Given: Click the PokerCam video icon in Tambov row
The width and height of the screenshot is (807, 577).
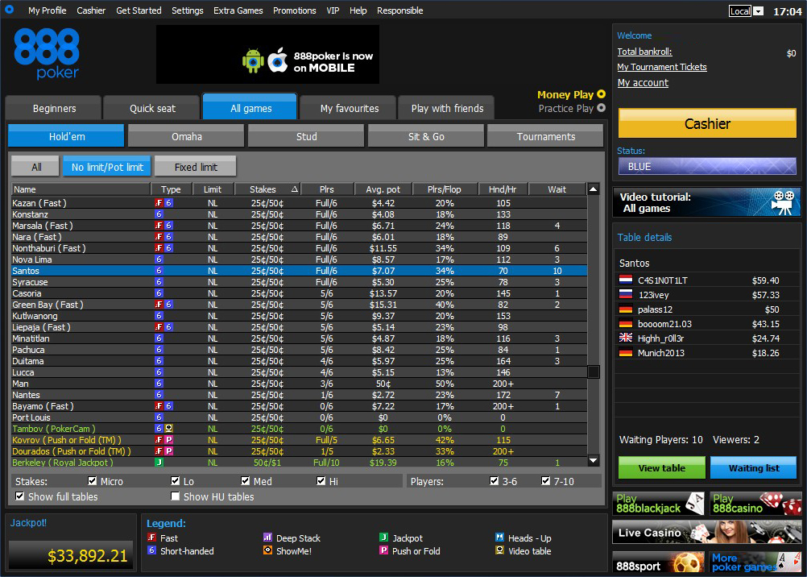Looking at the screenshot, I should (x=168, y=429).
